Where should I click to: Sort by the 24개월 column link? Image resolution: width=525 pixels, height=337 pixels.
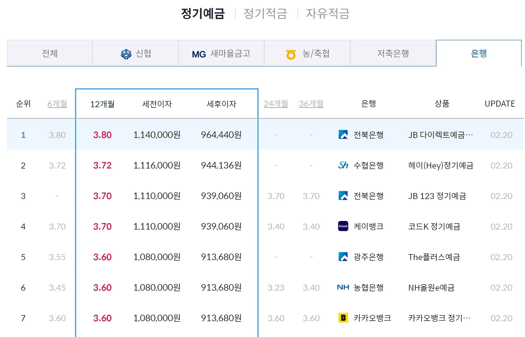point(276,104)
